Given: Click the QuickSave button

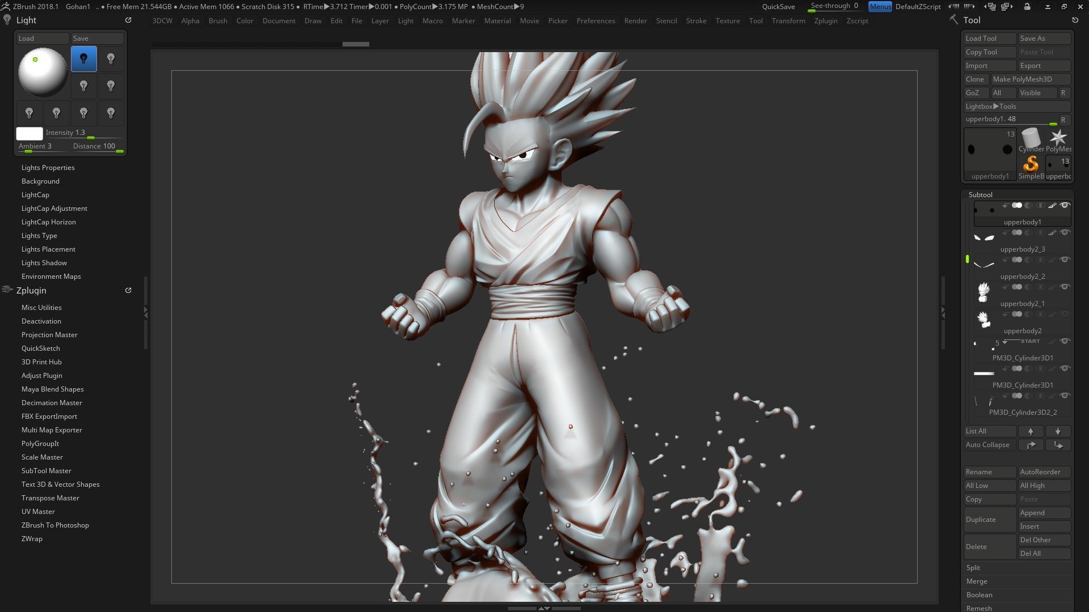Looking at the screenshot, I should (x=778, y=7).
